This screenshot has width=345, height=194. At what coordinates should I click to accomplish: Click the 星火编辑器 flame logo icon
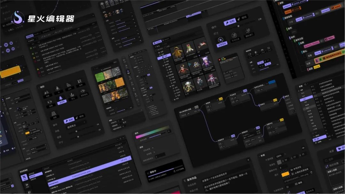pos(18,17)
